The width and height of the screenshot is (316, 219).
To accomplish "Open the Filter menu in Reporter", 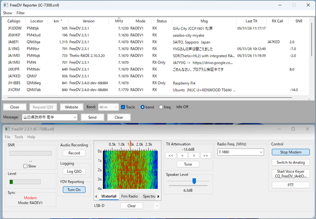I will (x=21, y=13).
